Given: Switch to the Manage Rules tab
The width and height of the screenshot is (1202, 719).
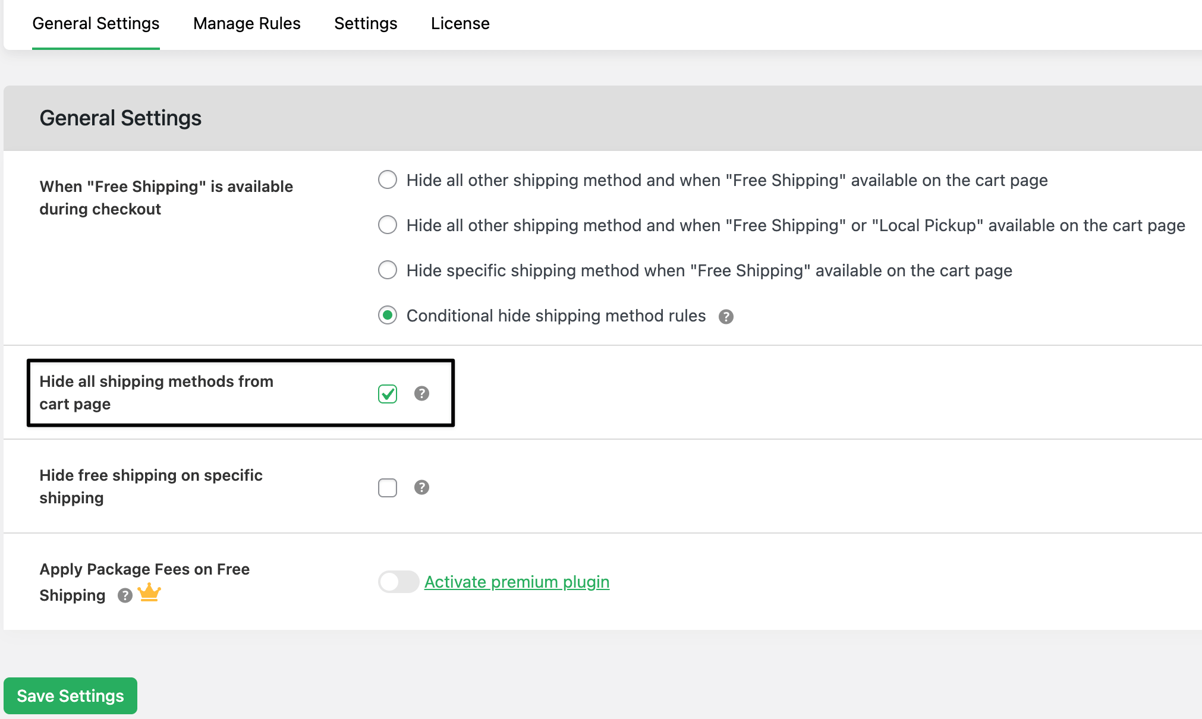Looking at the screenshot, I should pyautogui.click(x=246, y=23).
